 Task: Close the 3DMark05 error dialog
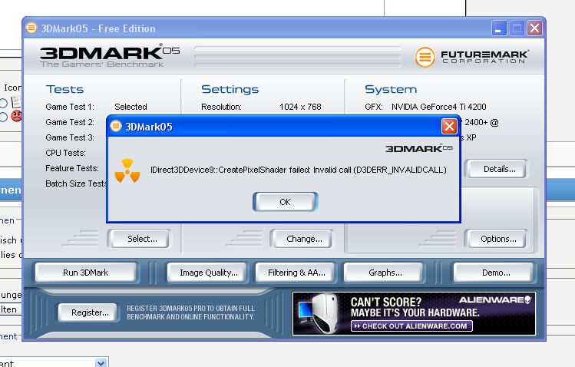449,127
